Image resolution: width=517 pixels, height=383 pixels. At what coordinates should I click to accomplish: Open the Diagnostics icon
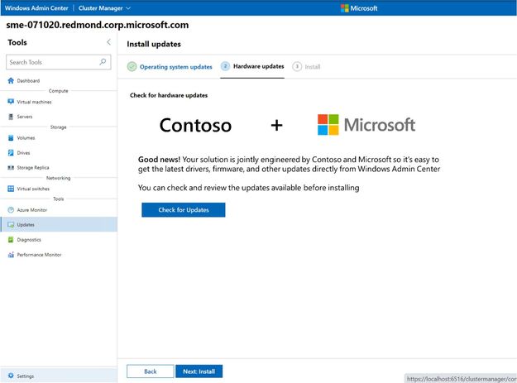[11, 240]
